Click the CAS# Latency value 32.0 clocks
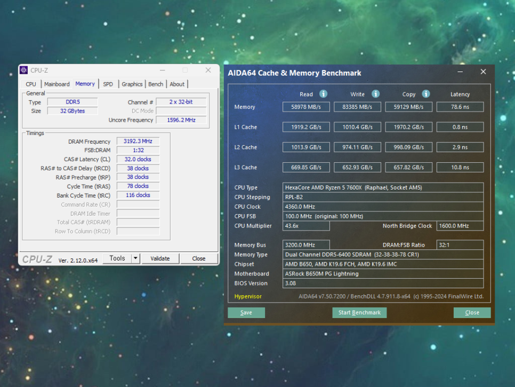The height and width of the screenshot is (387, 515). (x=138, y=159)
